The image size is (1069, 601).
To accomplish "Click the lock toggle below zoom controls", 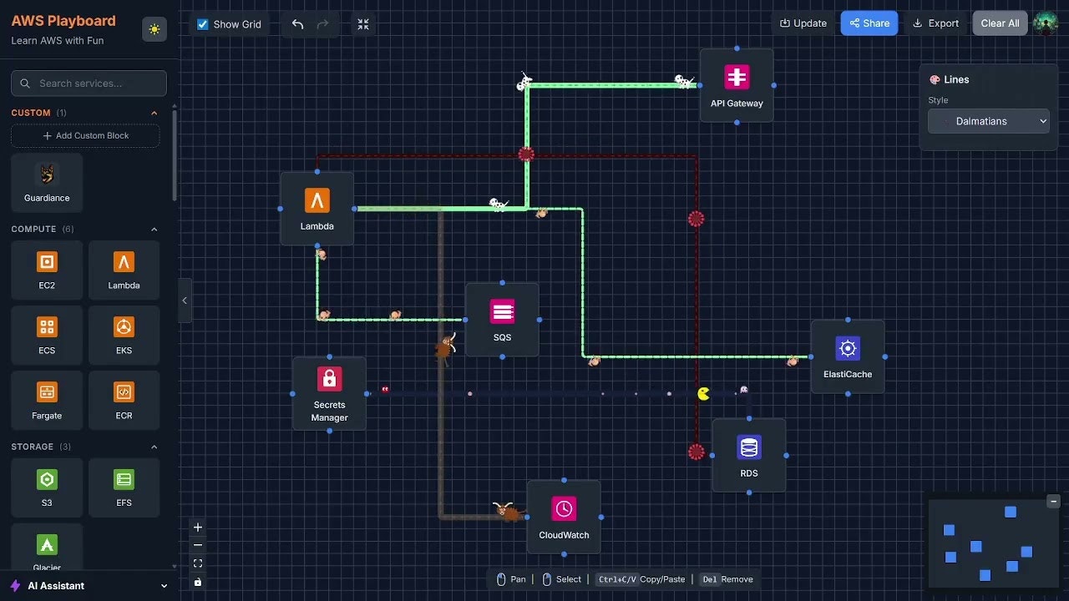I will [x=197, y=582].
